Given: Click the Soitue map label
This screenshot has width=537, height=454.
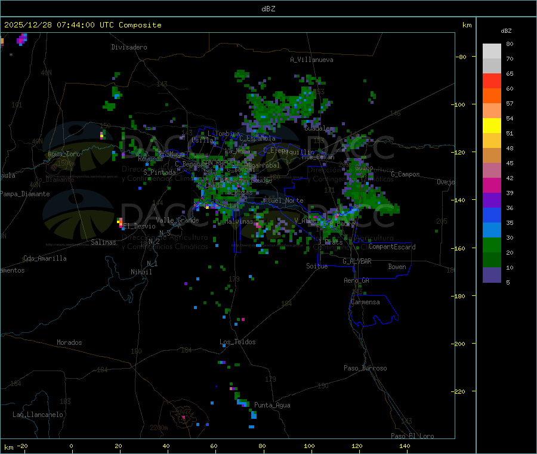Looking at the screenshot, I should click(x=317, y=266).
